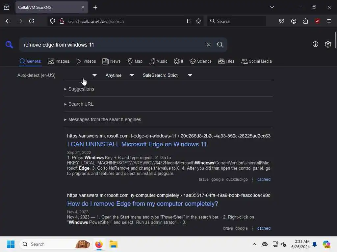337x252 pixels.
Task: Open the list all tabs chevron
Action: tap(272, 7)
